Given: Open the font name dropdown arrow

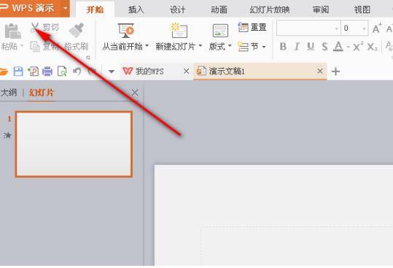Looking at the screenshot, I should pyautogui.click(x=337, y=28).
